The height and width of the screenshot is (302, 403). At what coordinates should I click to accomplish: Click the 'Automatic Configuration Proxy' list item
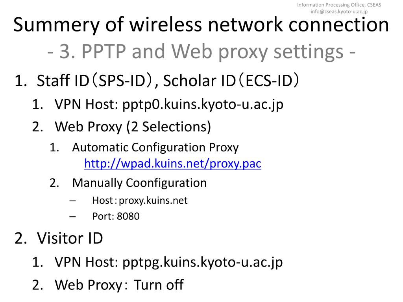tap(155, 148)
